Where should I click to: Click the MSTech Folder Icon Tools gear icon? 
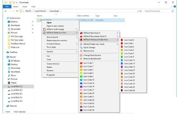(81, 44)
